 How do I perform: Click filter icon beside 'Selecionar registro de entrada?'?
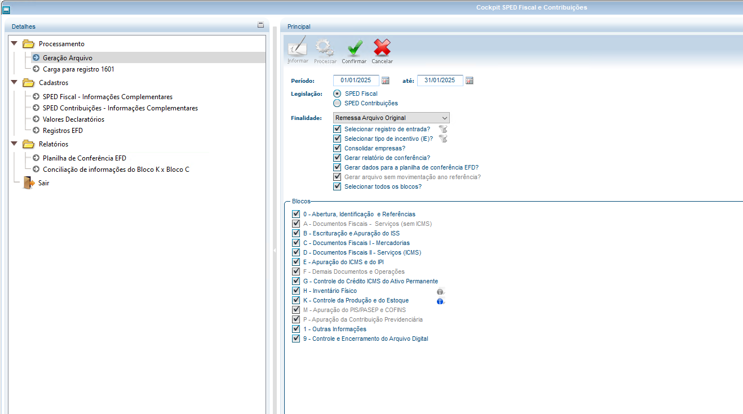[x=443, y=129]
